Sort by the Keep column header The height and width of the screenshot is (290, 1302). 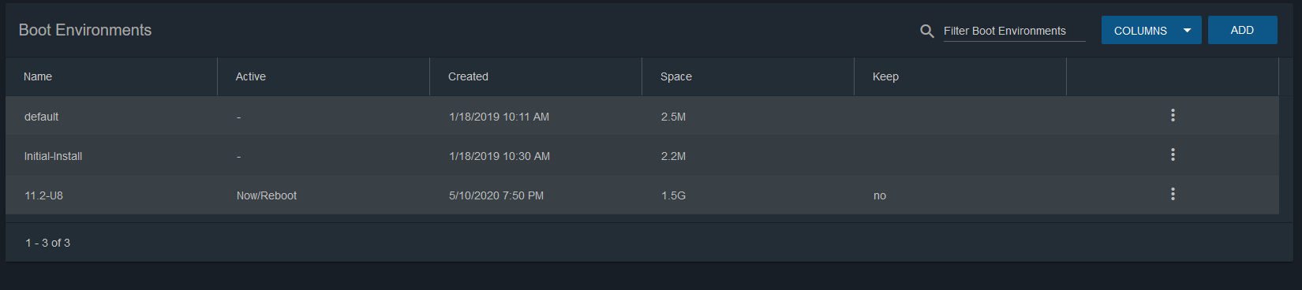click(885, 76)
